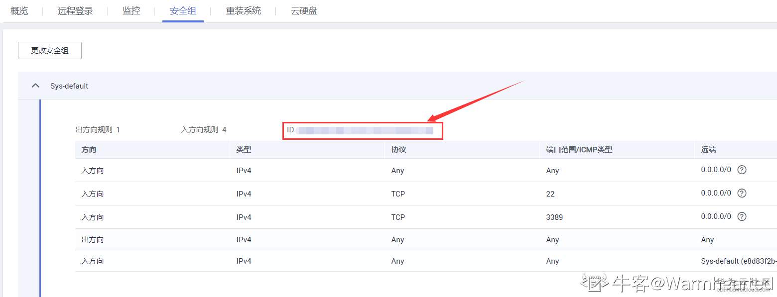Click help icon on the port 22 rule
The image size is (777, 297).
click(742, 193)
